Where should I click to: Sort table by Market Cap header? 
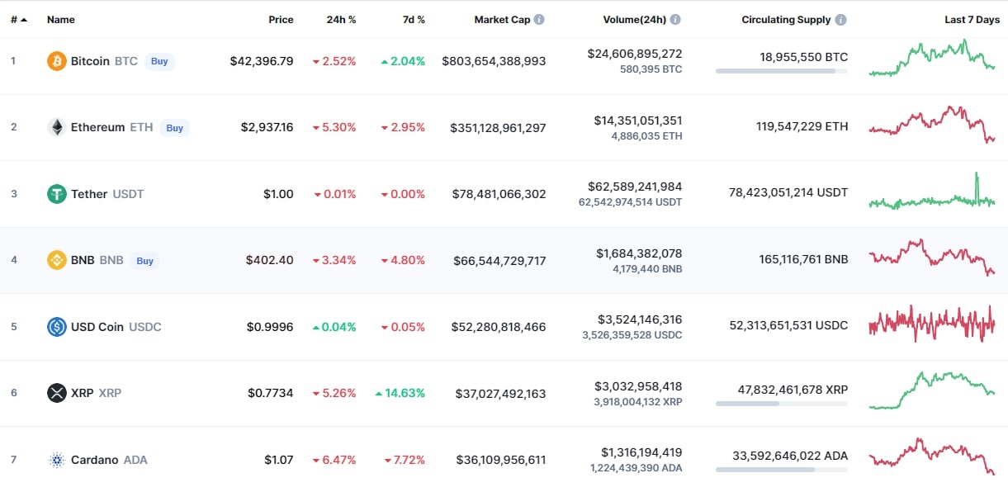click(502, 19)
